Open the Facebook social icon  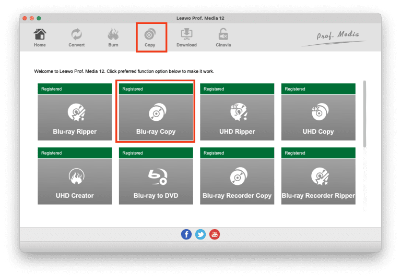(x=186, y=234)
